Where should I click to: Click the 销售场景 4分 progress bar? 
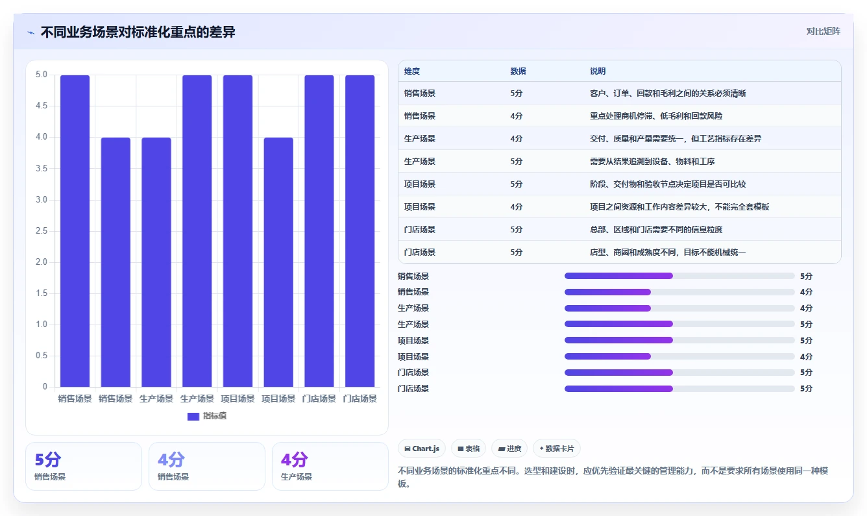click(x=679, y=292)
